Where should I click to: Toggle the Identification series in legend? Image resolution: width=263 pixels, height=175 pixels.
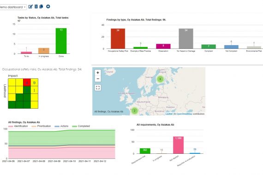pyautogui.click(x=18, y=126)
